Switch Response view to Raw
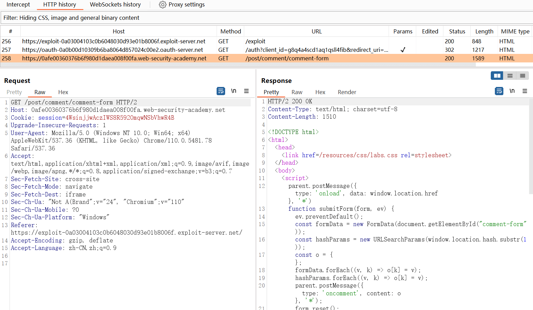The width and height of the screenshot is (533, 310). point(297,92)
